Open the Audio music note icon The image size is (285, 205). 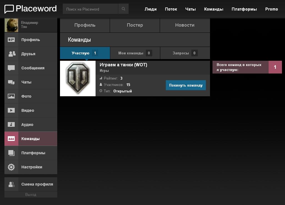pos(11,125)
